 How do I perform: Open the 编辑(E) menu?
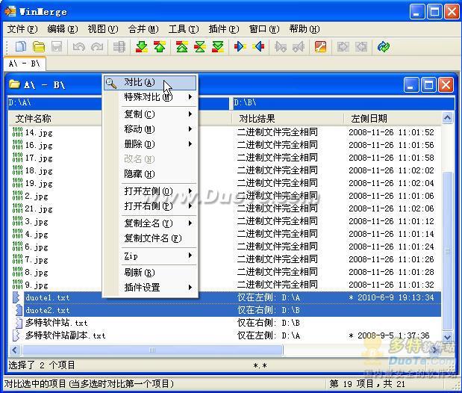point(63,29)
